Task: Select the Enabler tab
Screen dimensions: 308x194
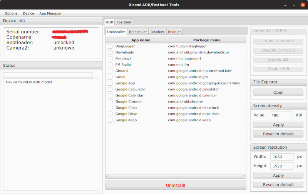Action: click(174, 32)
